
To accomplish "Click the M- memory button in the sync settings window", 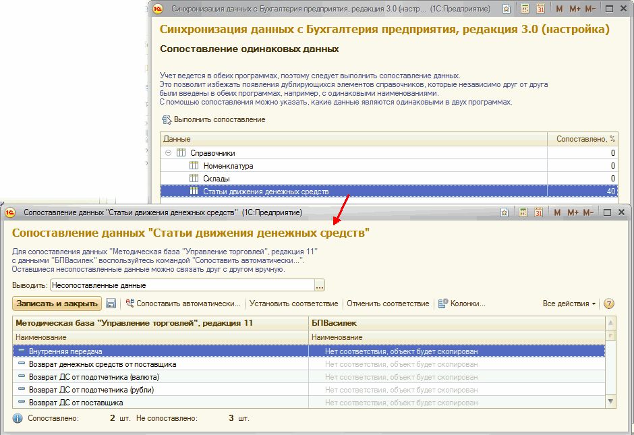I will pos(590,9).
